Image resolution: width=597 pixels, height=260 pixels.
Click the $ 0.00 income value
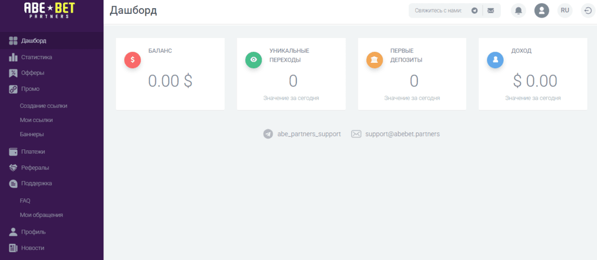click(535, 81)
